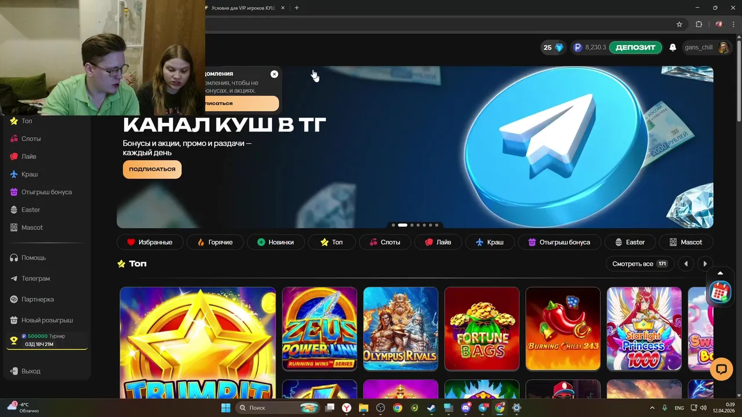Select the last banner carousel dot
742x417 pixels.
(x=437, y=225)
